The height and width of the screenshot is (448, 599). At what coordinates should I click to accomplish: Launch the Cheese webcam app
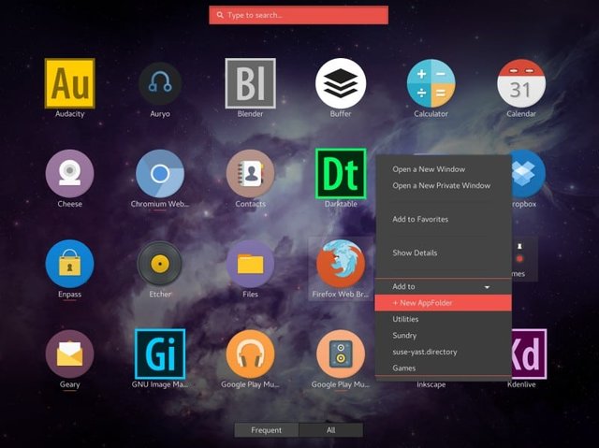click(x=69, y=173)
